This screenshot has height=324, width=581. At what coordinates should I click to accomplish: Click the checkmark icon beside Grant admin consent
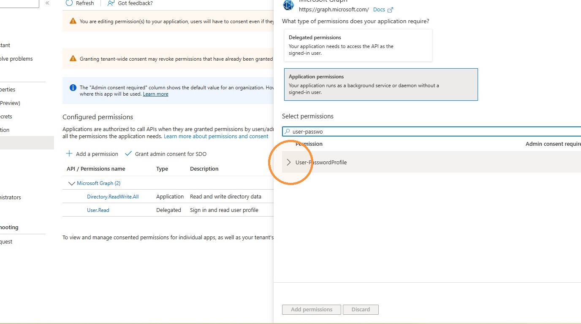128,154
